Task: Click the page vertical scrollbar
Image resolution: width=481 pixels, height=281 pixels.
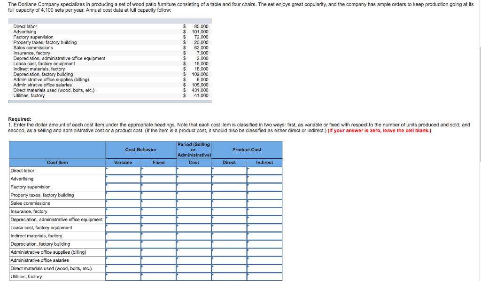Action: 480,104
